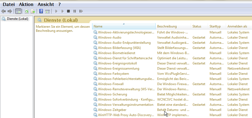The height and width of the screenshot is (118, 252).
Task: Click description 'WCNCSVC hostet di...'
Action: point(173,99)
